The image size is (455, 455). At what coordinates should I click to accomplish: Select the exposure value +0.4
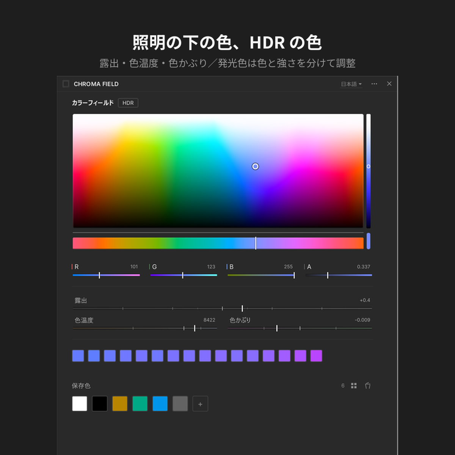coord(365,300)
